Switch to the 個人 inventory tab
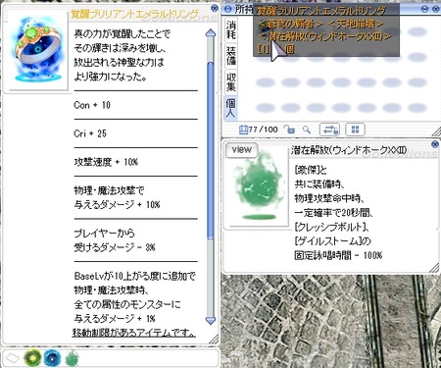Screen dimensions: 441x368 231,108
